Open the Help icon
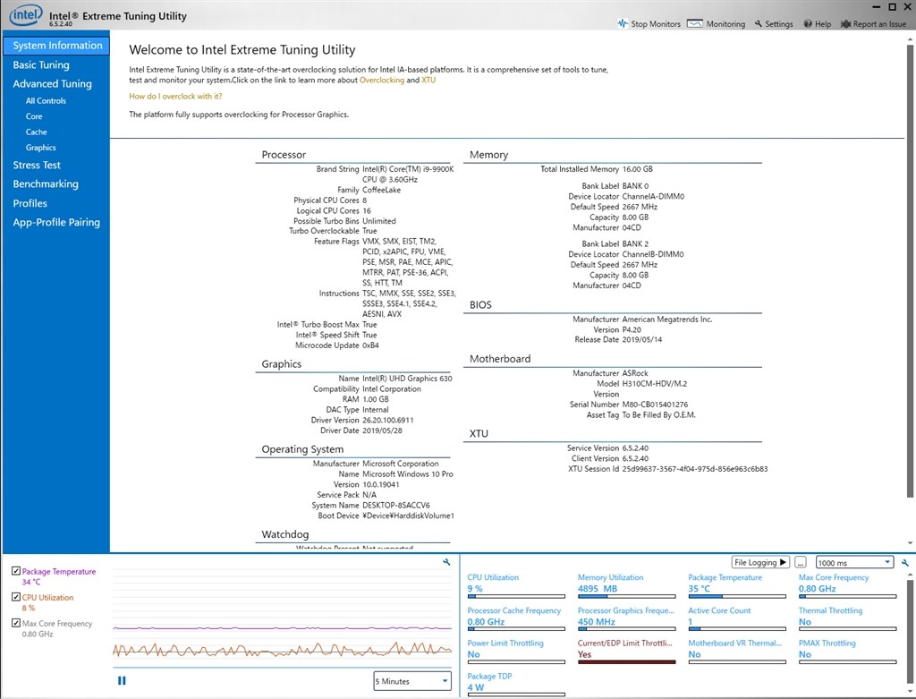The height and width of the screenshot is (699, 916). point(808,23)
